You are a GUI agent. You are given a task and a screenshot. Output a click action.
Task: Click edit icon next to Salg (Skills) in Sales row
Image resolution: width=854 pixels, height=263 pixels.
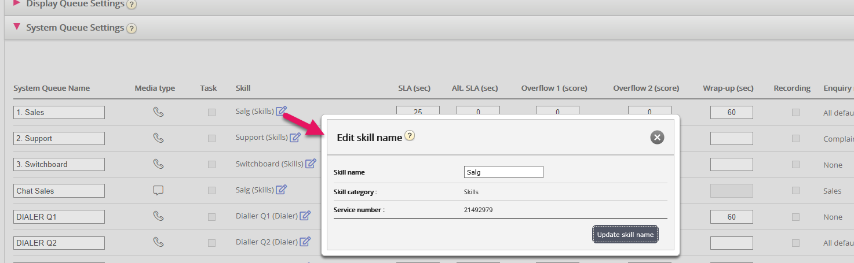click(282, 111)
